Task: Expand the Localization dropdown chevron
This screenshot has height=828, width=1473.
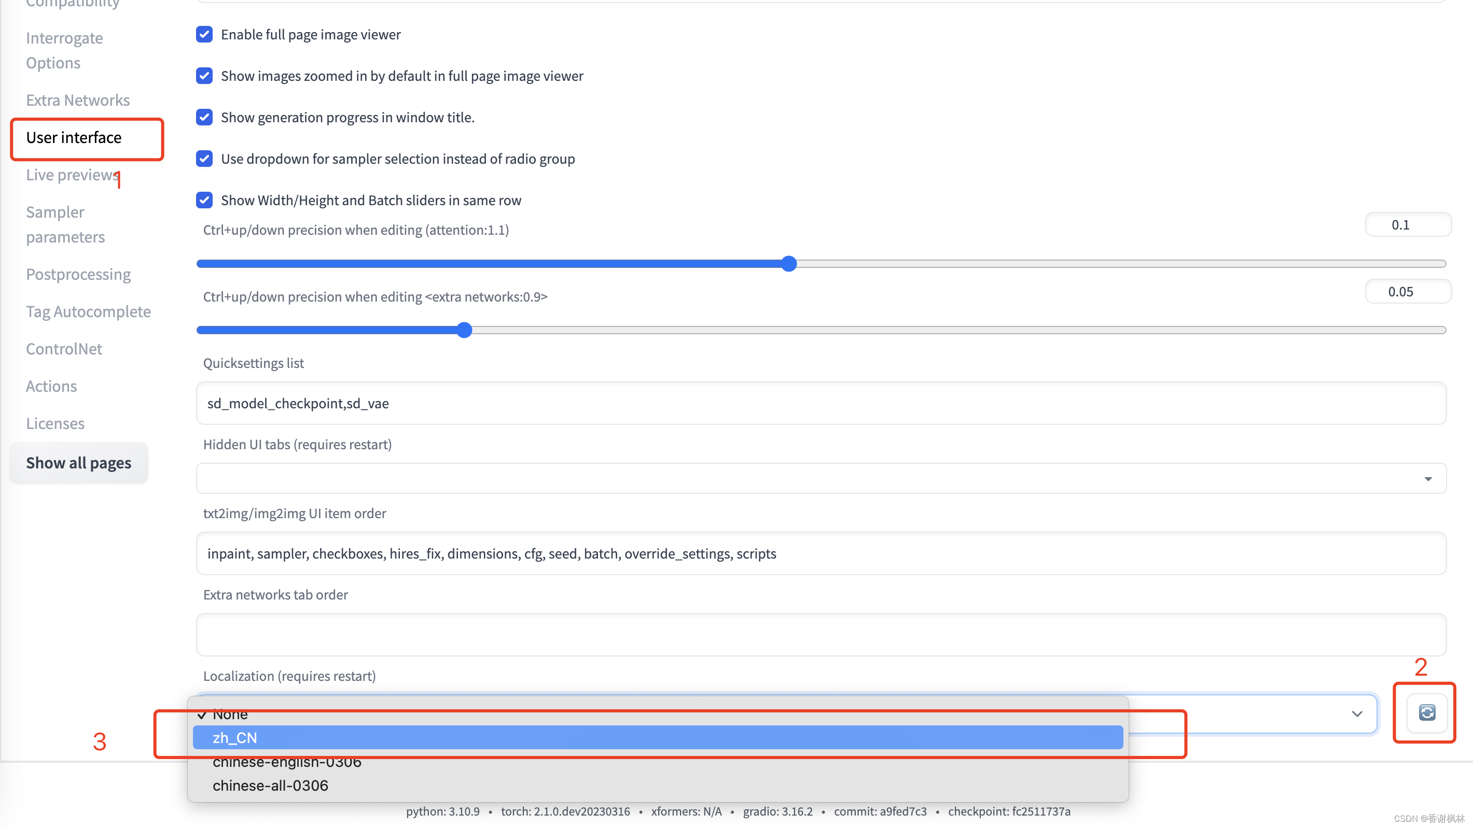Action: click(1356, 713)
